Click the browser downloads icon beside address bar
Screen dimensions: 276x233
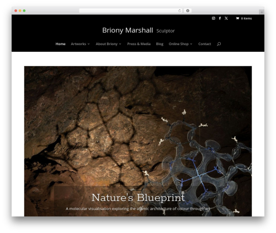[188, 10]
